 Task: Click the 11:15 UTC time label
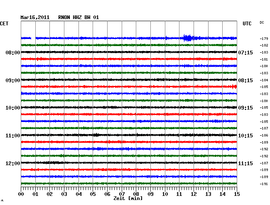coord(245,163)
